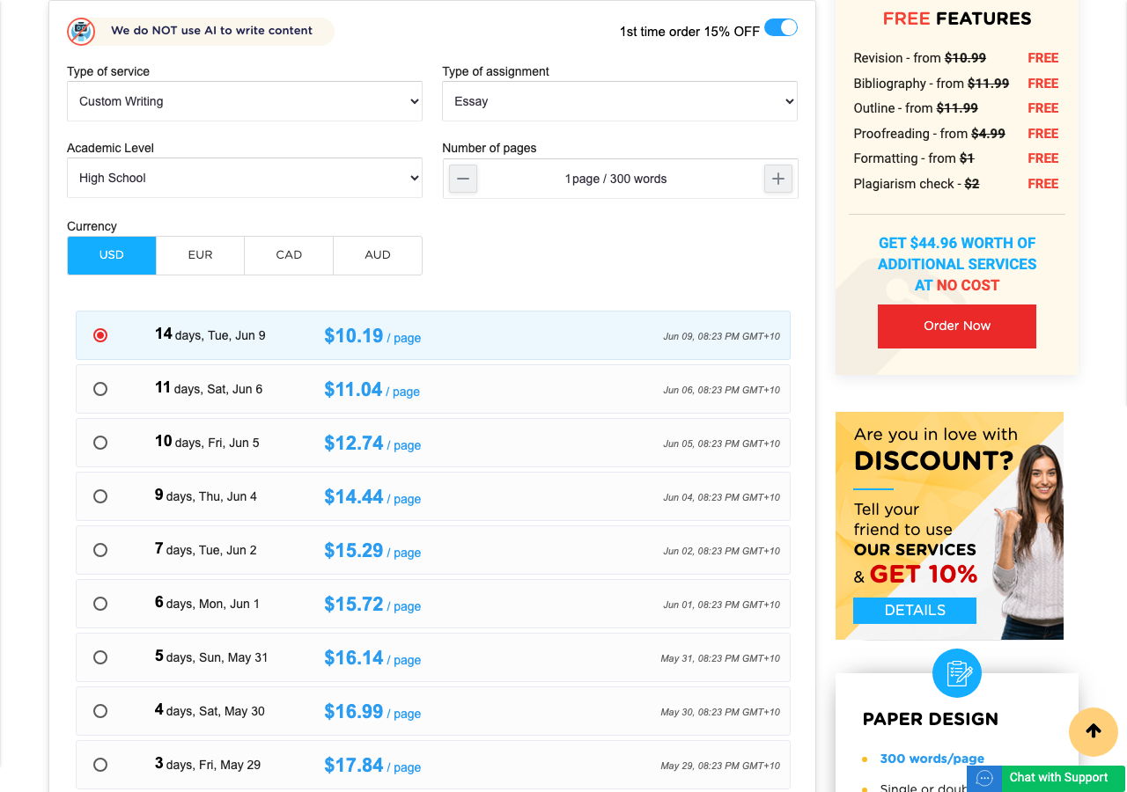
Task: Select the 4 days deadline radio
Action: pos(100,711)
